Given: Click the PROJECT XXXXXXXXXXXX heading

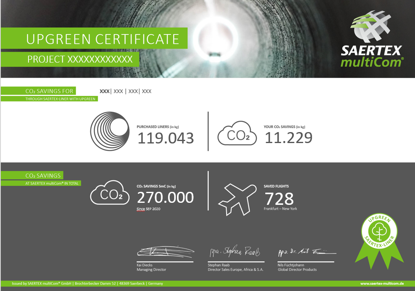Looking at the screenshot, I should [x=80, y=59].
